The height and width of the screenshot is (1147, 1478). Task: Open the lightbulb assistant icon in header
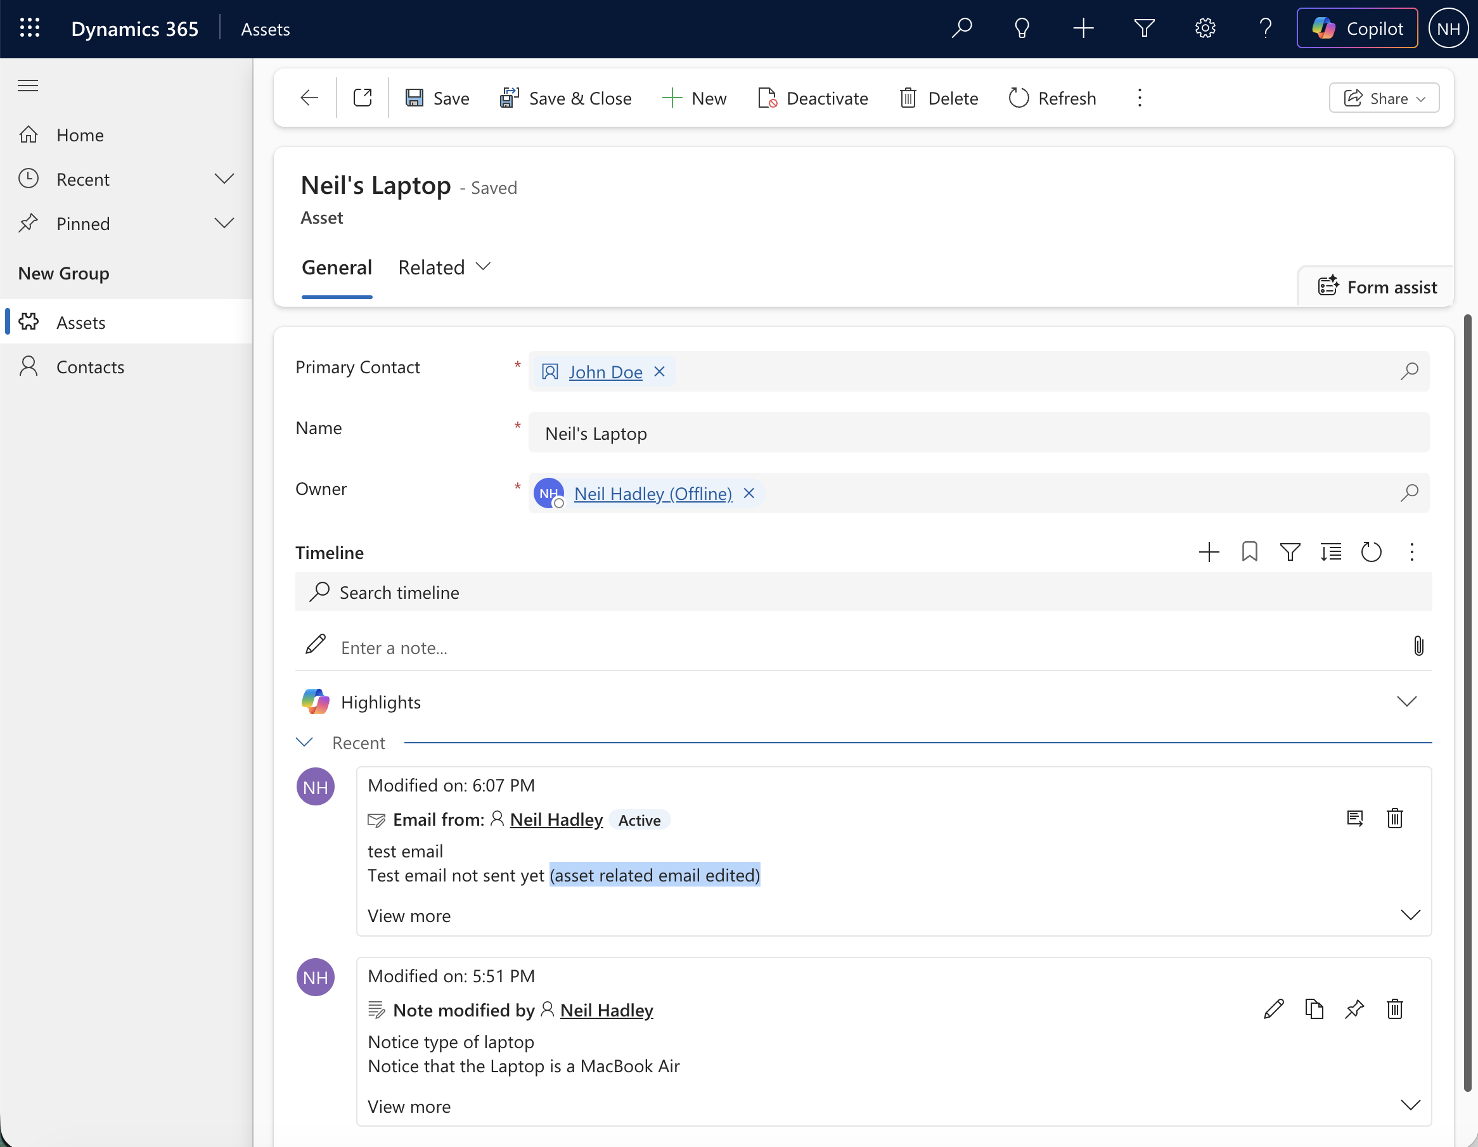[x=1022, y=29]
